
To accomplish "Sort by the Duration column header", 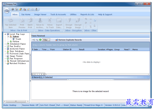I will pos(101,49).
